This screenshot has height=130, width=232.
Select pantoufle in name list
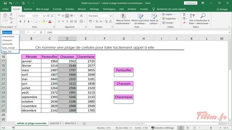[10, 44]
